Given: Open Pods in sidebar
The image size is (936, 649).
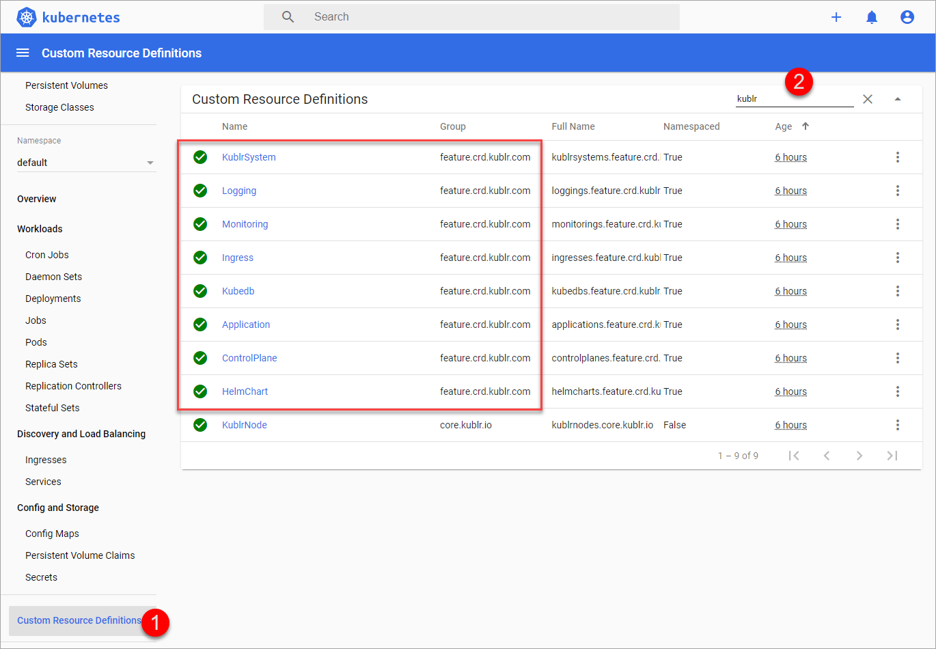Looking at the screenshot, I should click(x=36, y=342).
